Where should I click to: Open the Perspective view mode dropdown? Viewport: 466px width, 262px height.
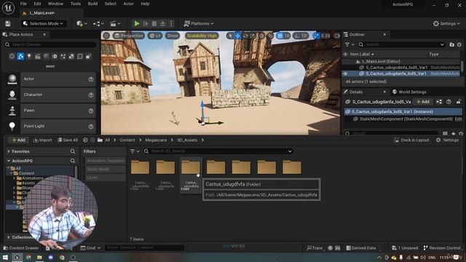(129, 36)
